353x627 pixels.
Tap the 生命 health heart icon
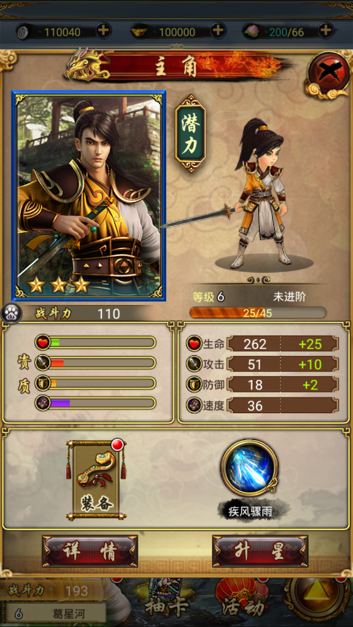(194, 343)
